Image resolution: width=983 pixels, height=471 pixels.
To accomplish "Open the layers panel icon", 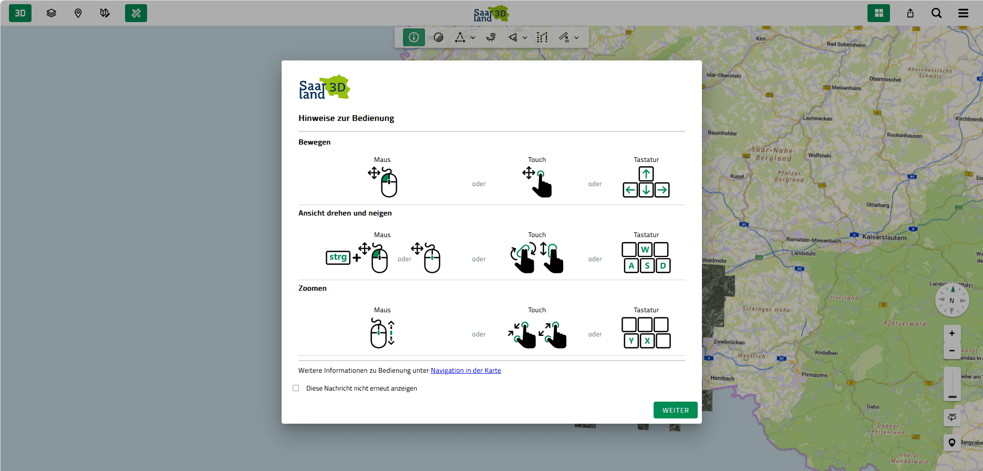I will 51,13.
